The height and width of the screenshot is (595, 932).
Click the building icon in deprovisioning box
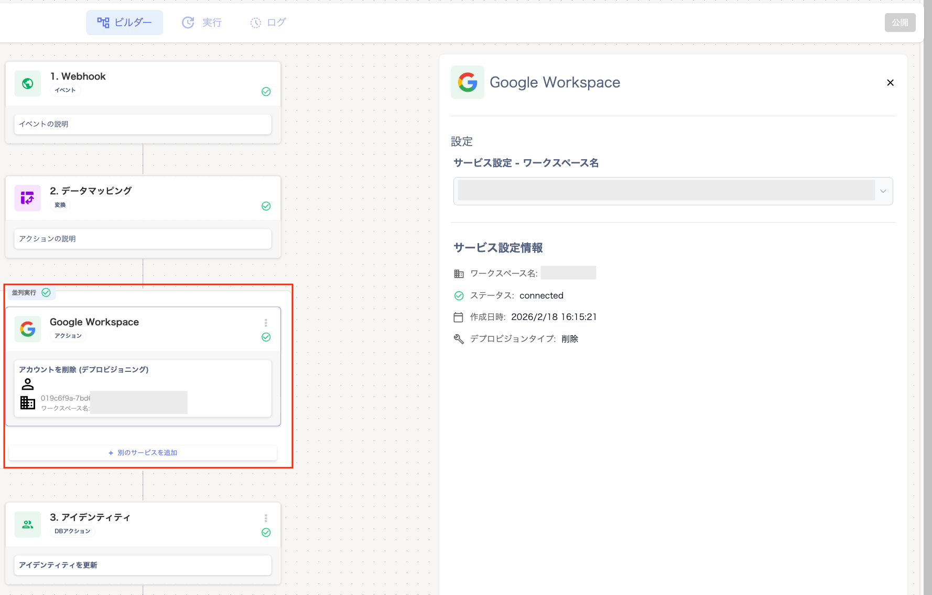[28, 403]
